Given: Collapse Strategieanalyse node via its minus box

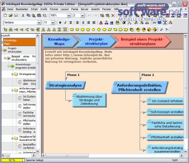Looking at the screenshot, I should (x=48, y=83).
